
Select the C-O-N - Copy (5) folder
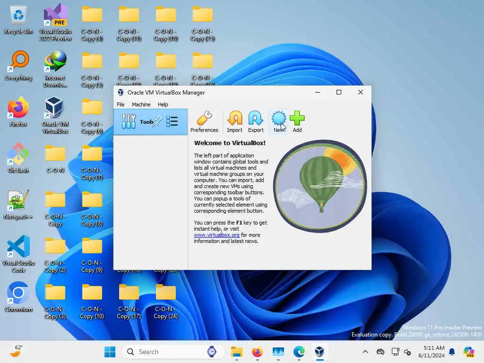pyautogui.click(x=92, y=70)
